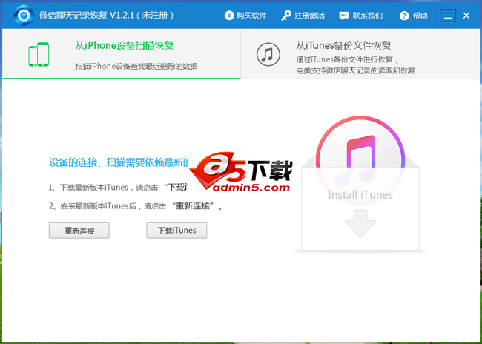
Task: Click the chat bubble contact icon
Action: [343, 16]
